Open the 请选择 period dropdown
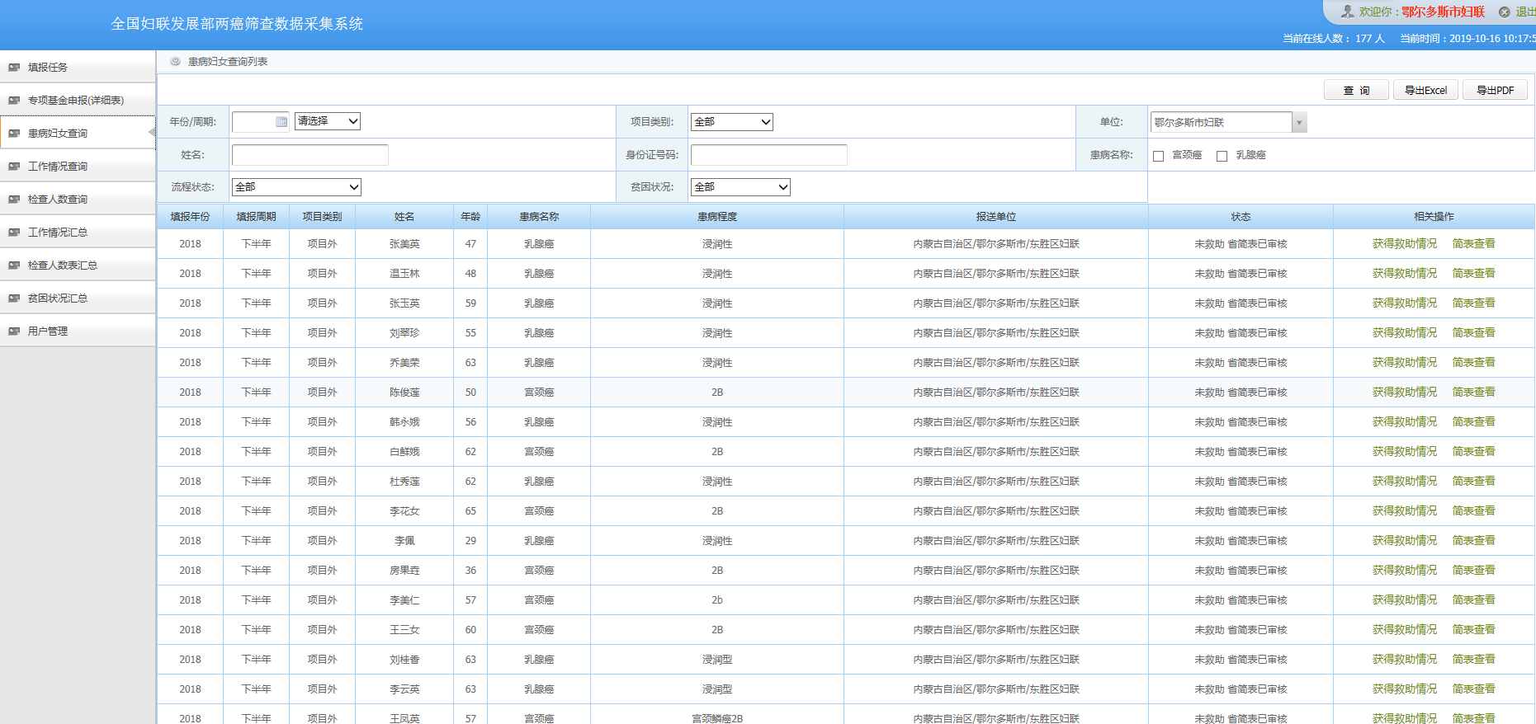 (x=328, y=121)
